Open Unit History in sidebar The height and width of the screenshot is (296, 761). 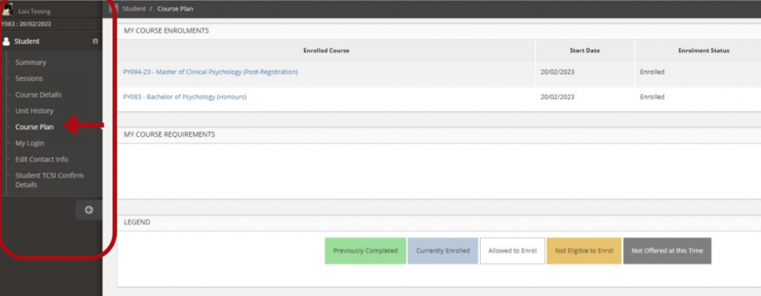tap(34, 111)
